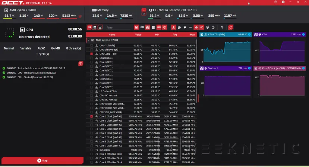Image resolution: width=309 pixels, height=167 pixels.
Task: Check the Bus Clock checkbox
Action: pos(91,150)
